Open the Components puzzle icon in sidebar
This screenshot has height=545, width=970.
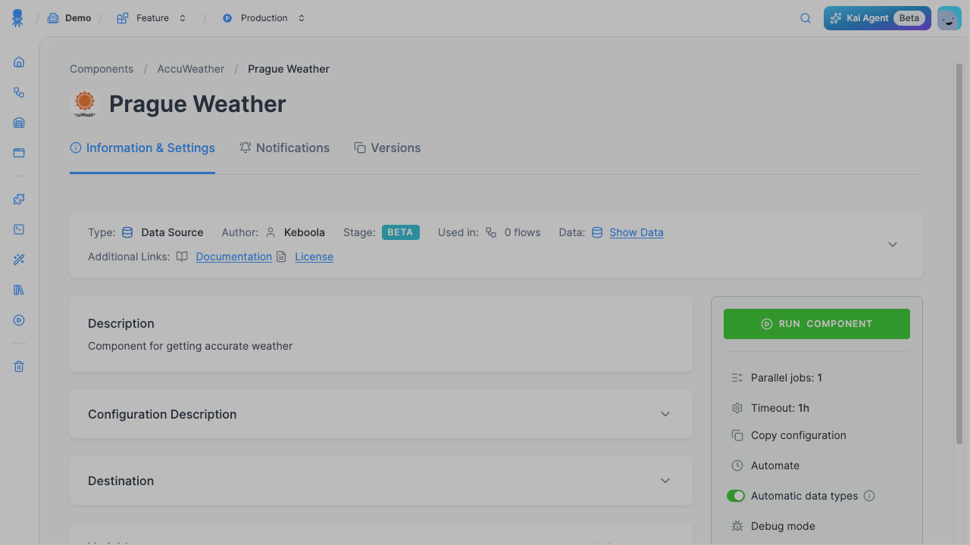[x=19, y=199]
